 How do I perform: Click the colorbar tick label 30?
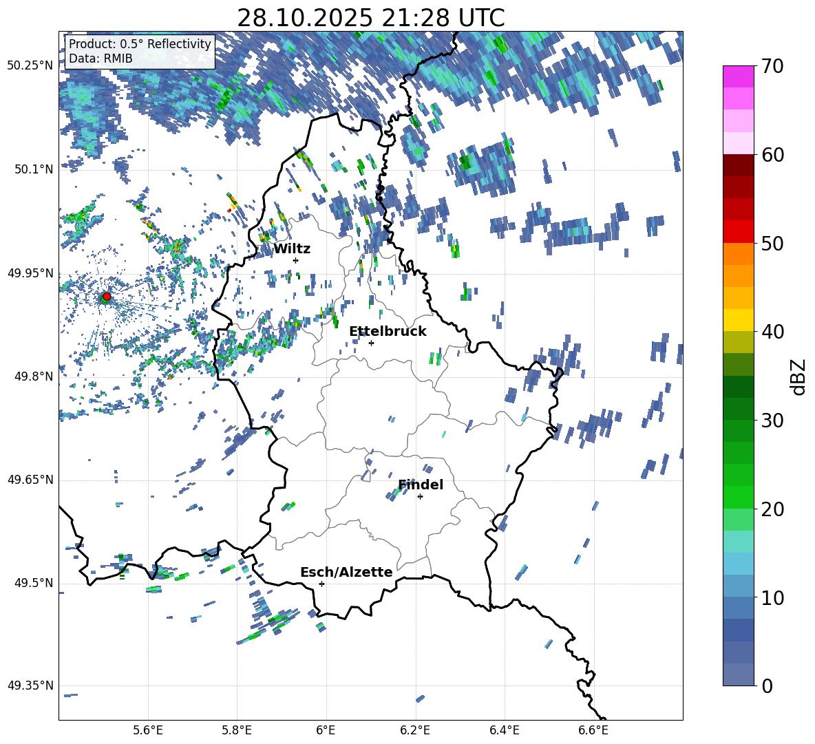[x=772, y=421]
